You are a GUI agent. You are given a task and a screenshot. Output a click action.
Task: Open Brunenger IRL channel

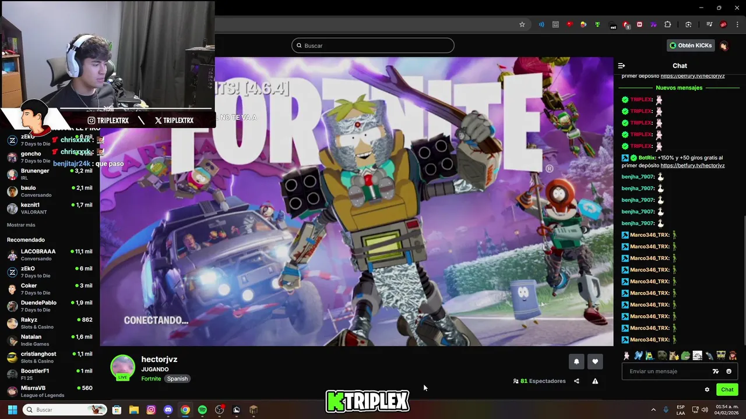[50, 174]
